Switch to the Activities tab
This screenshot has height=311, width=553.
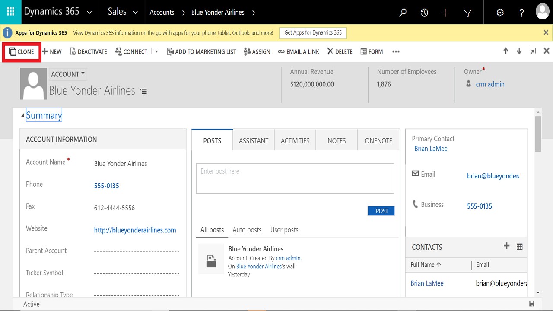point(295,140)
